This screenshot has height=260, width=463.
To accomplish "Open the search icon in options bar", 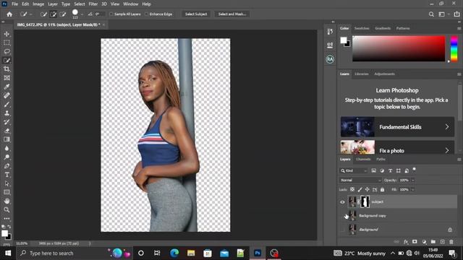I will point(431,14).
